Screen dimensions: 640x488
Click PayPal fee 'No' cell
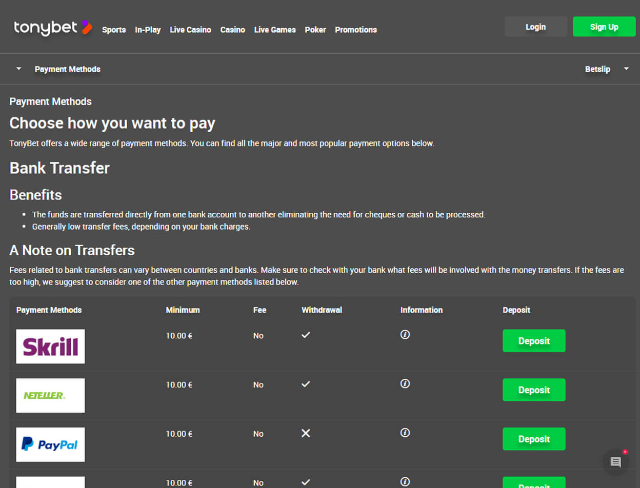[258, 434]
